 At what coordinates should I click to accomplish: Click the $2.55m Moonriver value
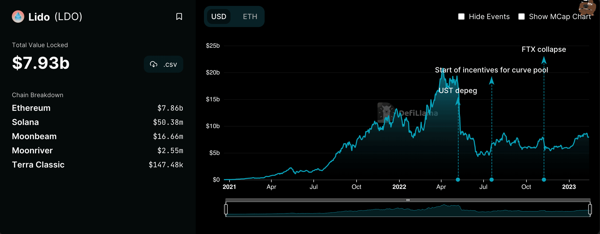click(x=170, y=151)
